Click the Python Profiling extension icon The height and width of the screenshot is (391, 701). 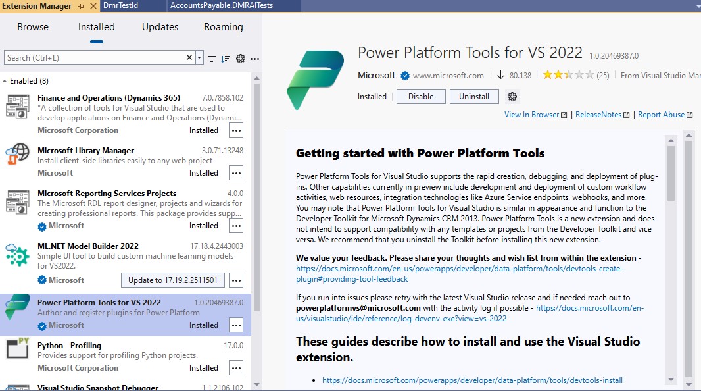click(x=18, y=348)
